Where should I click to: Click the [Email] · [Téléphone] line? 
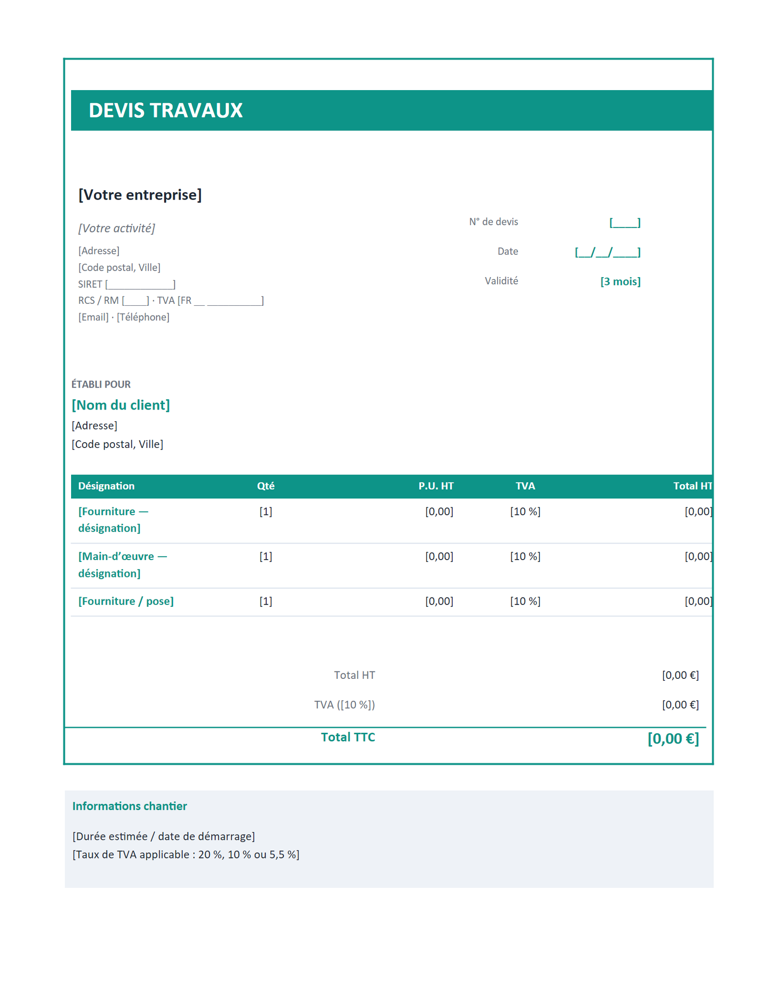point(124,317)
